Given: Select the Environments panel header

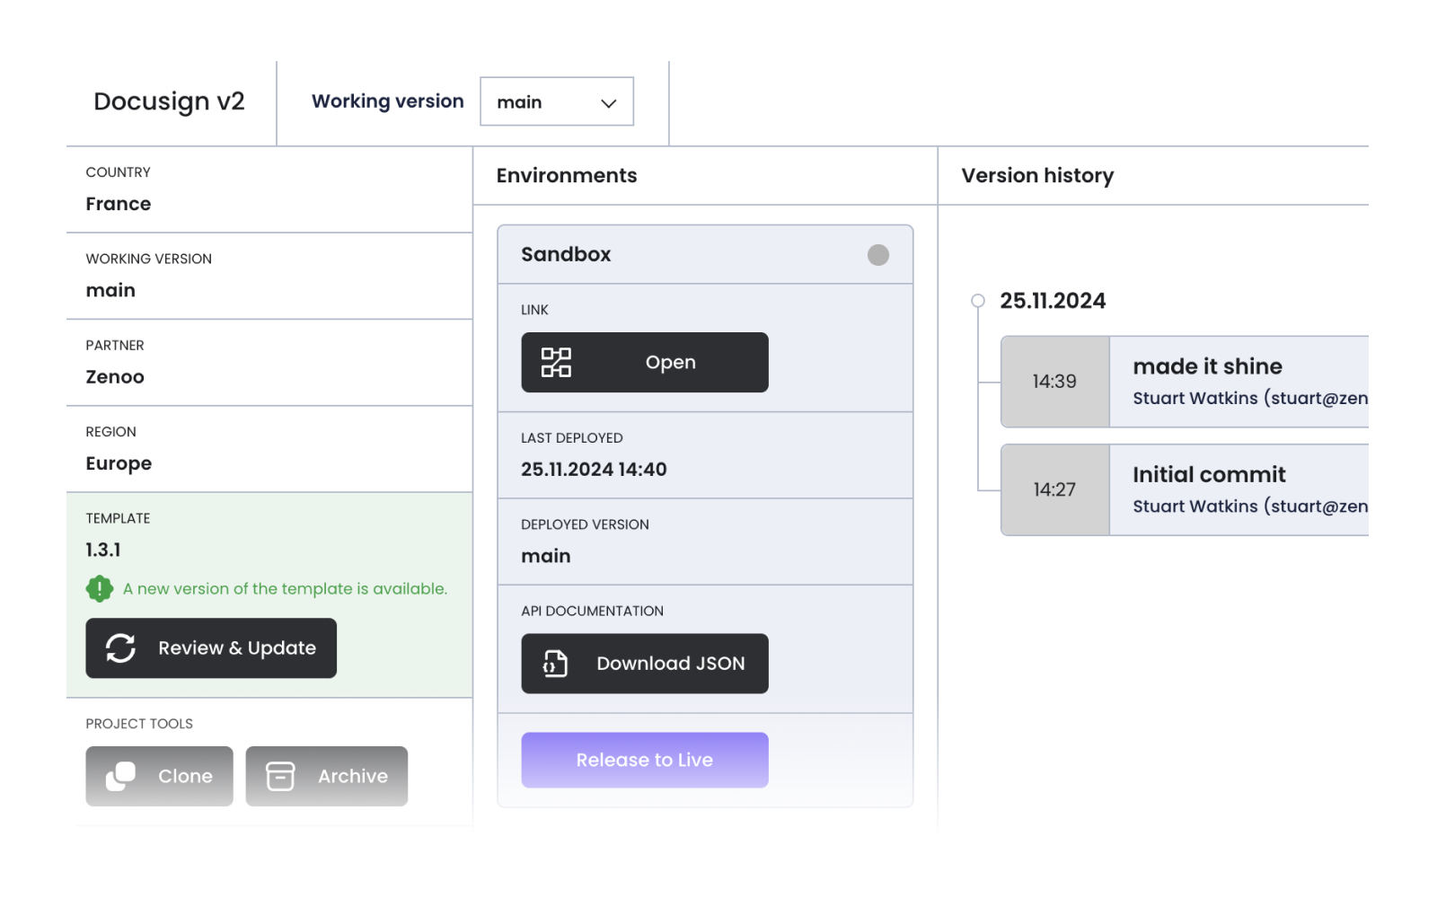Looking at the screenshot, I should coord(567,175).
